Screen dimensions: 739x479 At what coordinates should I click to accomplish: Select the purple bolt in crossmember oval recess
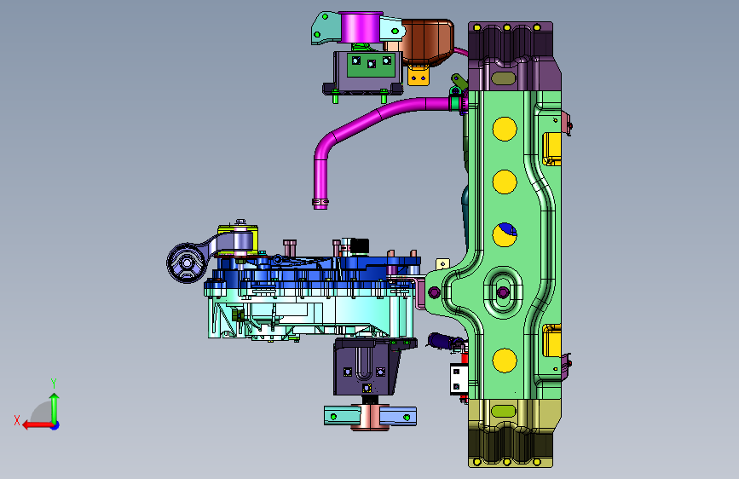click(x=503, y=293)
